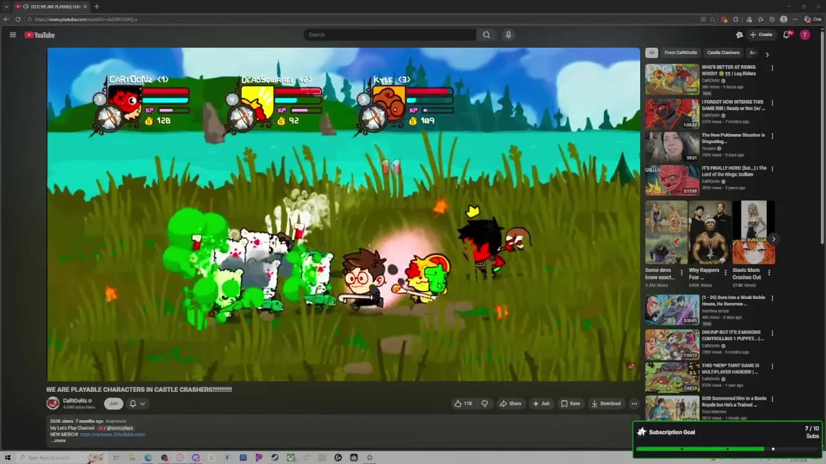Open the Slavic Mom Crashes Out Short
This screenshot has height=464, width=826.
(x=753, y=233)
